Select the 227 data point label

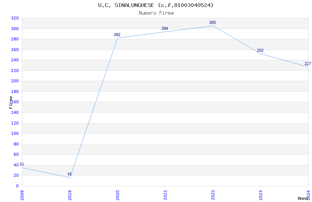(x=308, y=64)
